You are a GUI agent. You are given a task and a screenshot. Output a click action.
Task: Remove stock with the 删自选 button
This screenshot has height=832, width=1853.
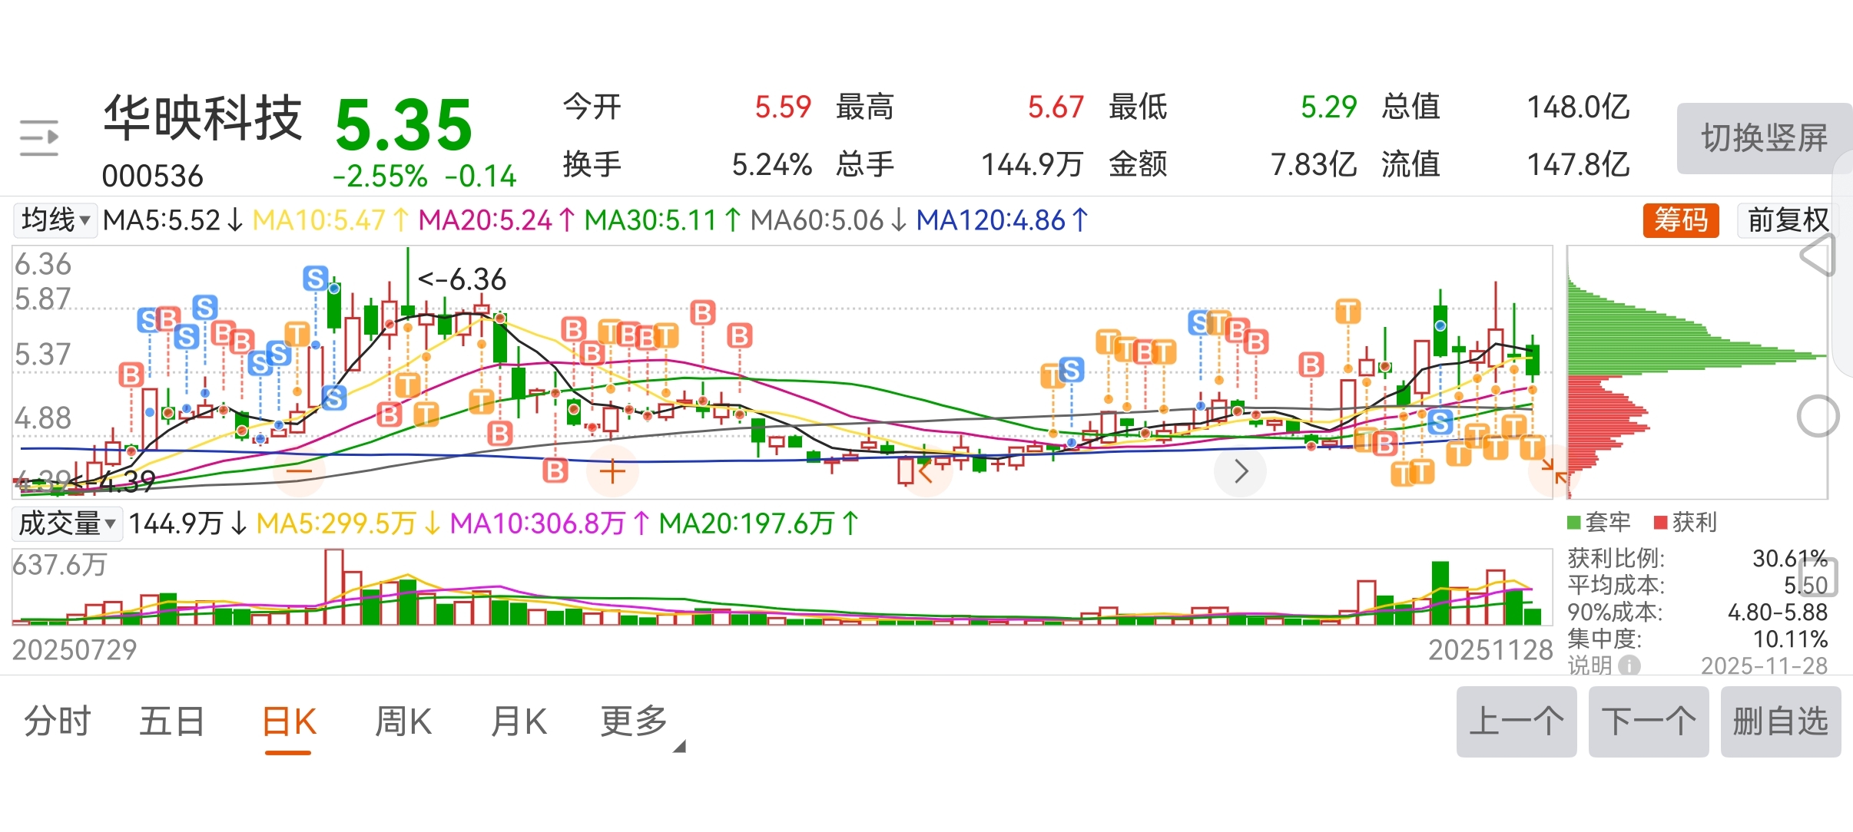click(x=1780, y=721)
